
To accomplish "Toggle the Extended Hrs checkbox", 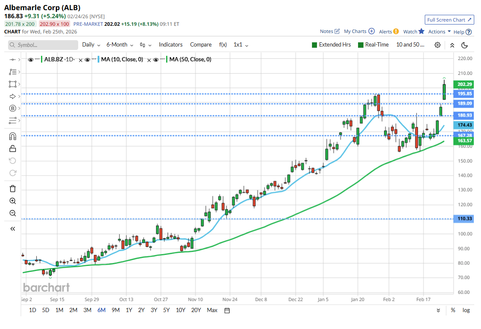I will (314, 45).
